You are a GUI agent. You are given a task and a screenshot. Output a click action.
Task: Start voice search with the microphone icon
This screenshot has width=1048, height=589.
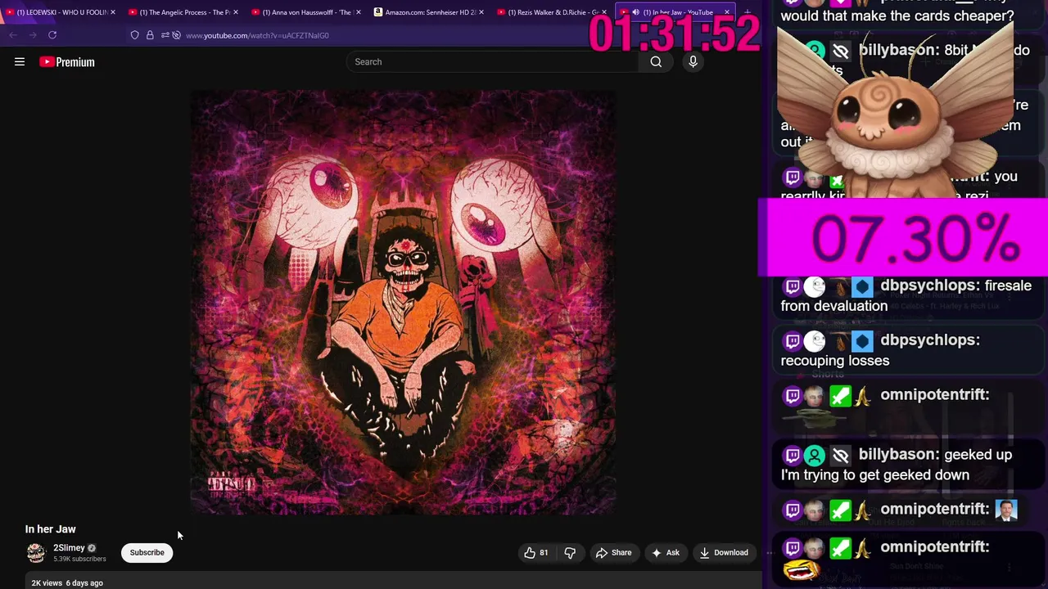(x=693, y=61)
